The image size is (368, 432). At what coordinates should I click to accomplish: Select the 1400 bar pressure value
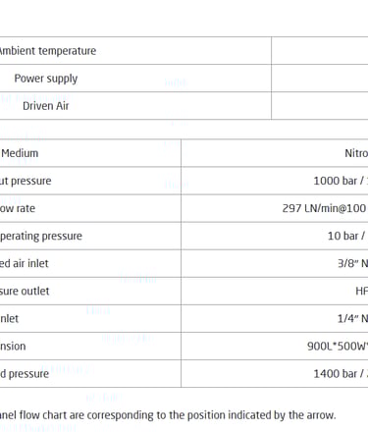341,373
